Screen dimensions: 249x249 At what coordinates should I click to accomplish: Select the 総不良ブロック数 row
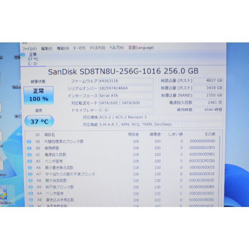[x=122, y=187]
